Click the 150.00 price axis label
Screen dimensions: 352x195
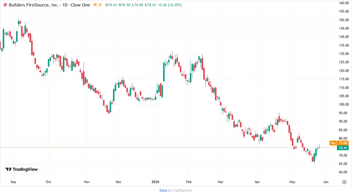point(344,20)
